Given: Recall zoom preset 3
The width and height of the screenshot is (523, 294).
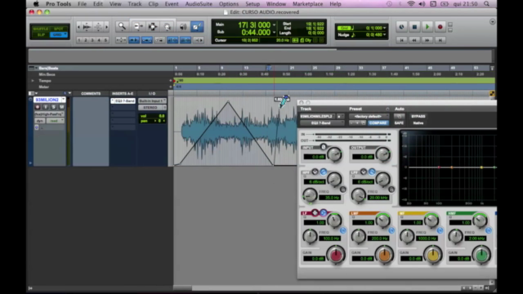Looking at the screenshot, I should [92, 40].
